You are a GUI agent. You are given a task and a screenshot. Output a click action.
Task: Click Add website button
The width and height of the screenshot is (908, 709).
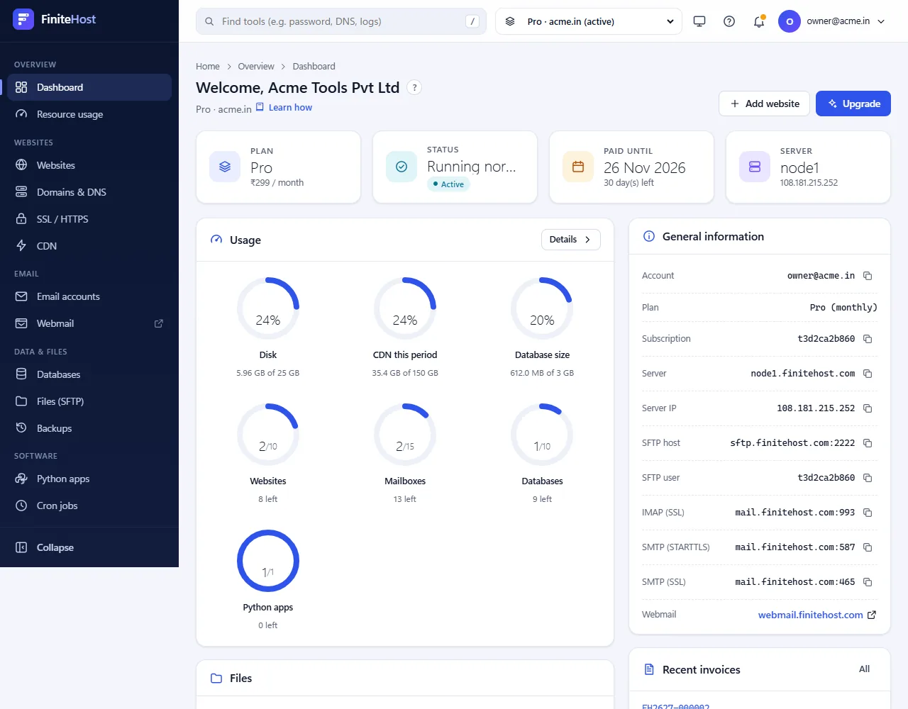(765, 104)
